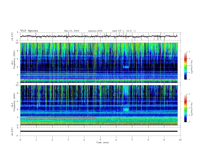Click the "-7" label on ch.2 color scale

(x=189, y=122)
